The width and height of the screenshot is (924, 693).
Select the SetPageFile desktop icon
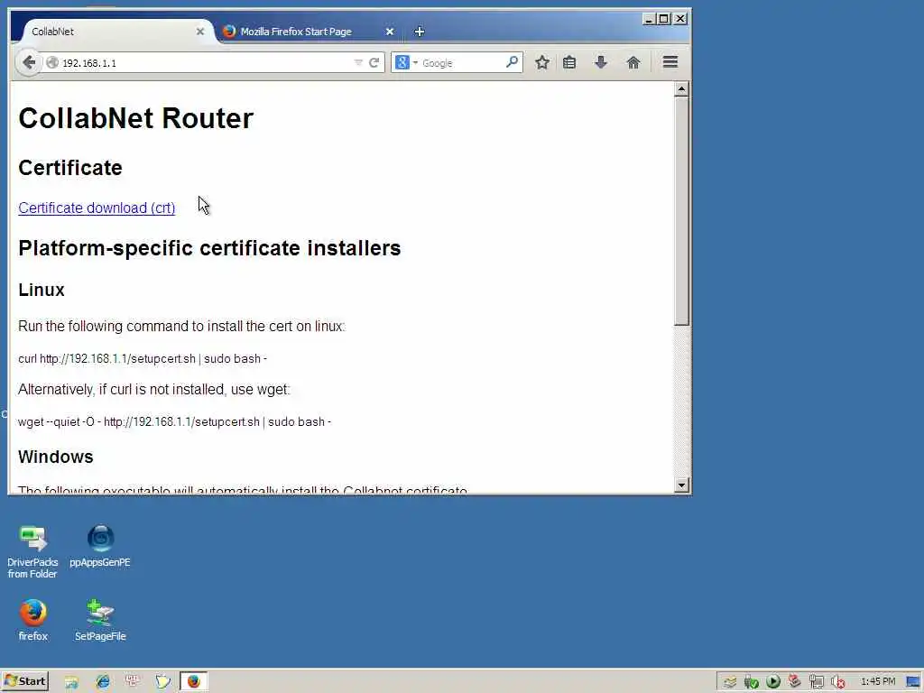pyautogui.click(x=100, y=620)
